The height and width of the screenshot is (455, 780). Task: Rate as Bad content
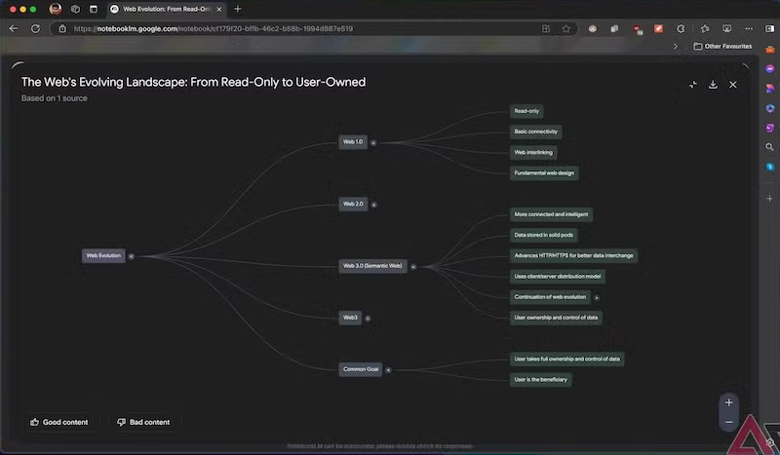click(x=143, y=422)
